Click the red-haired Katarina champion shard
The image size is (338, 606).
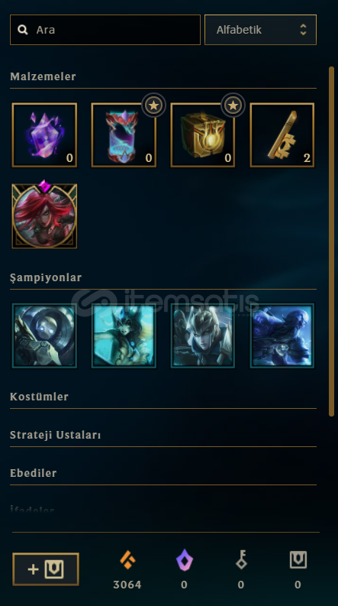tap(44, 215)
